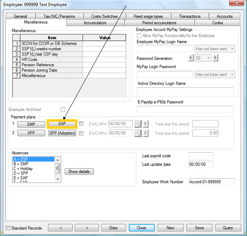Open calendar picker for payment plan 1 date

click(x=138, y=124)
